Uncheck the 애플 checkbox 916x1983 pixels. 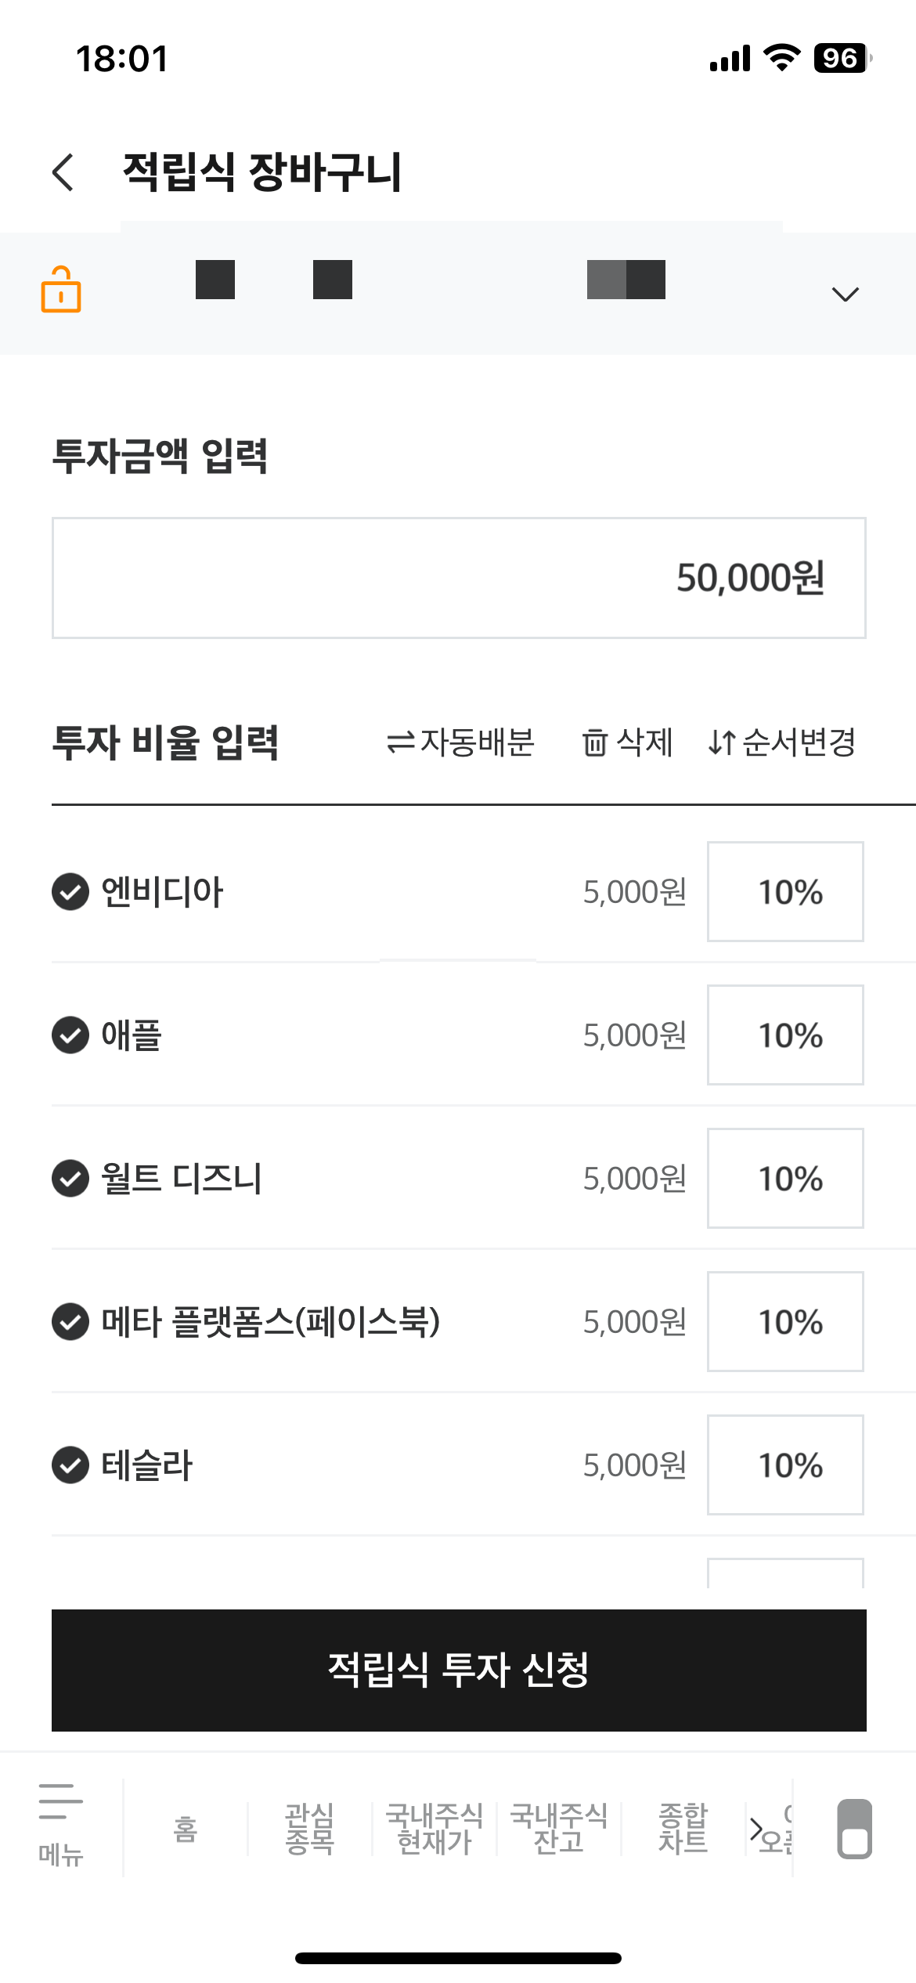coord(70,1035)
